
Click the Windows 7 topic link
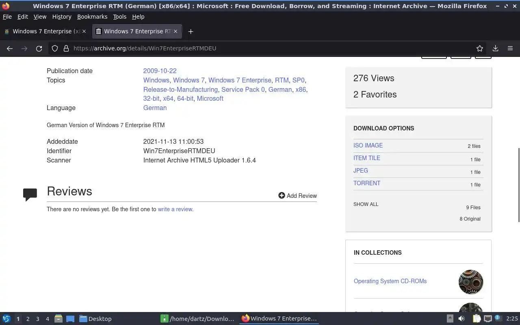(189, 80)
